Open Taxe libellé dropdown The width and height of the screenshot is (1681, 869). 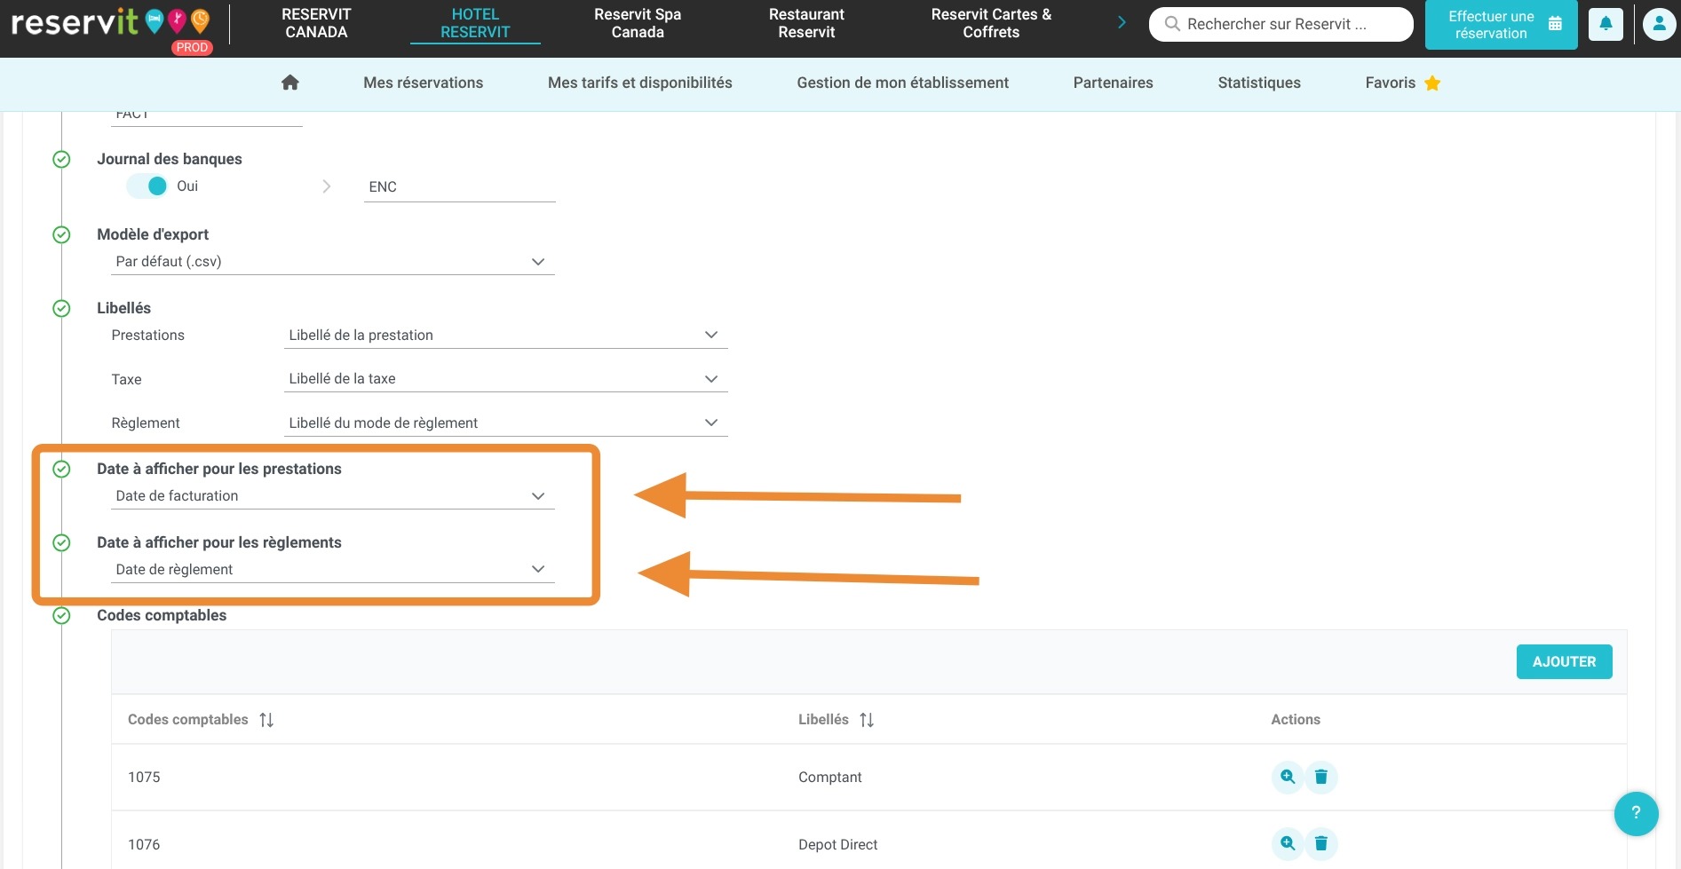(x=506, y=379)
